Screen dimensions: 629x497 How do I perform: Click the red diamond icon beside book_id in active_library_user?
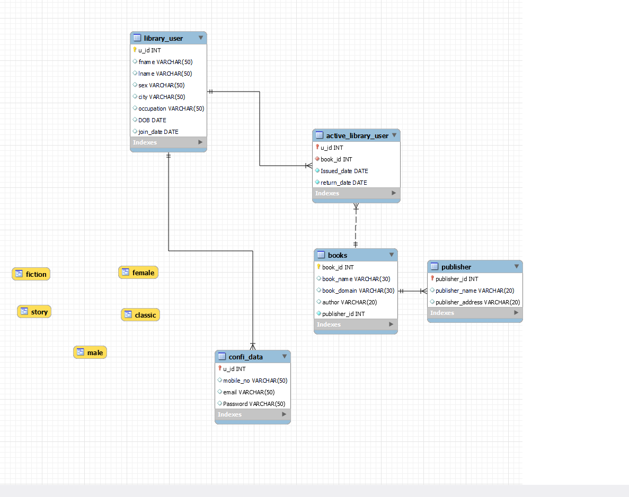pos(318,159)
